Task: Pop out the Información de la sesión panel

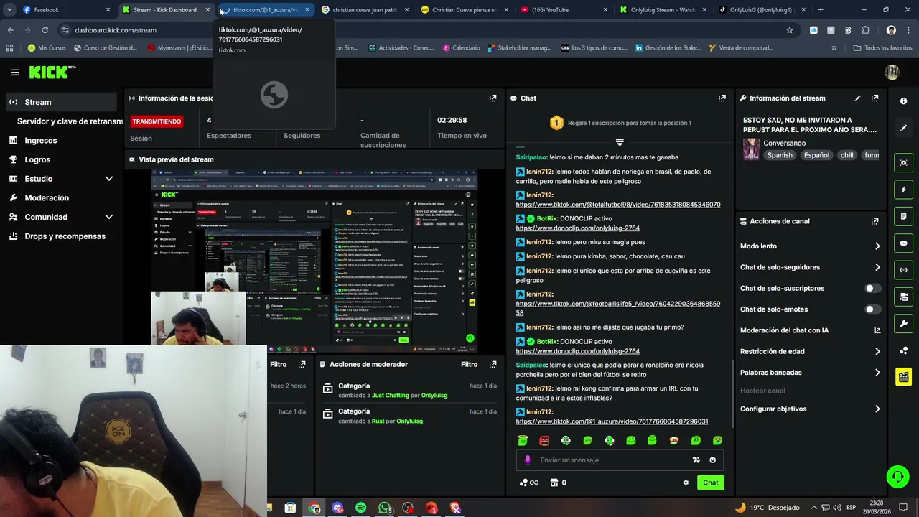Action: (x=493, y=98)
